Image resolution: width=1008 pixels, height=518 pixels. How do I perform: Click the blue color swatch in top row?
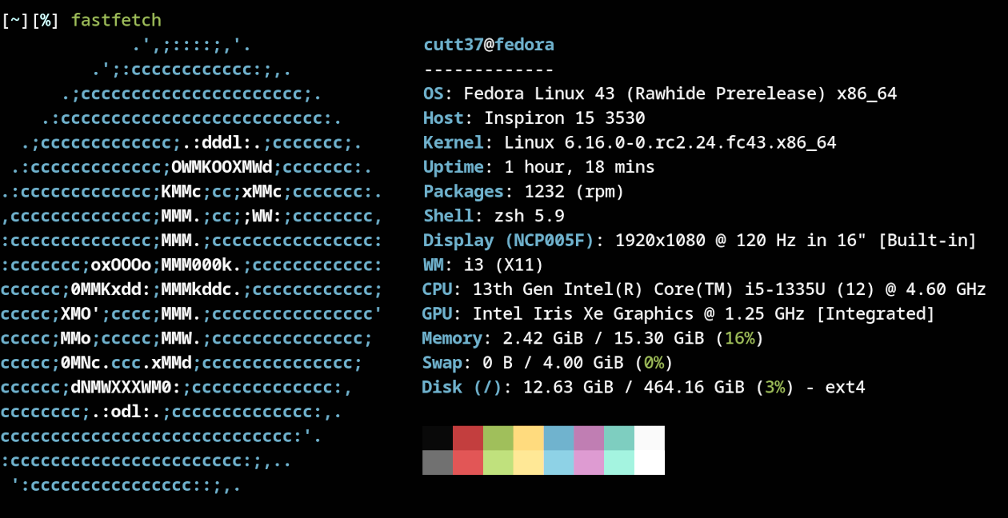558,437
